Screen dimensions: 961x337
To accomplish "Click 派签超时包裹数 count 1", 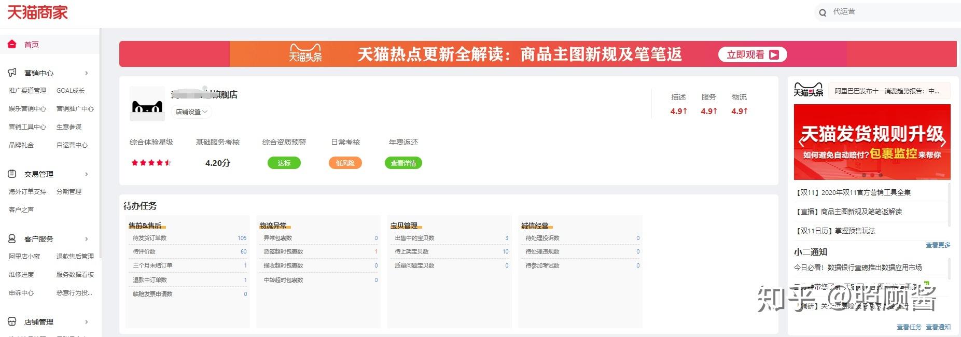I will pyautogui.click(x=376, y=251).
